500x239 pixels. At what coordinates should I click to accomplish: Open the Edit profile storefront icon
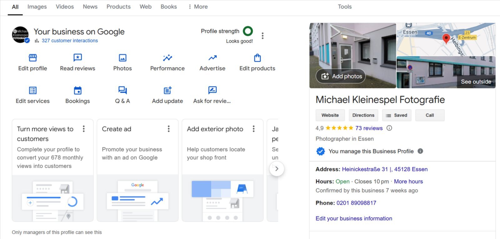[32, 58]
